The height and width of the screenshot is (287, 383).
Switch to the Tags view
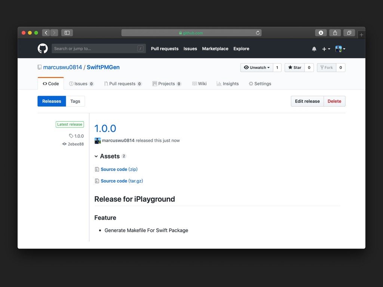point(75,101)
